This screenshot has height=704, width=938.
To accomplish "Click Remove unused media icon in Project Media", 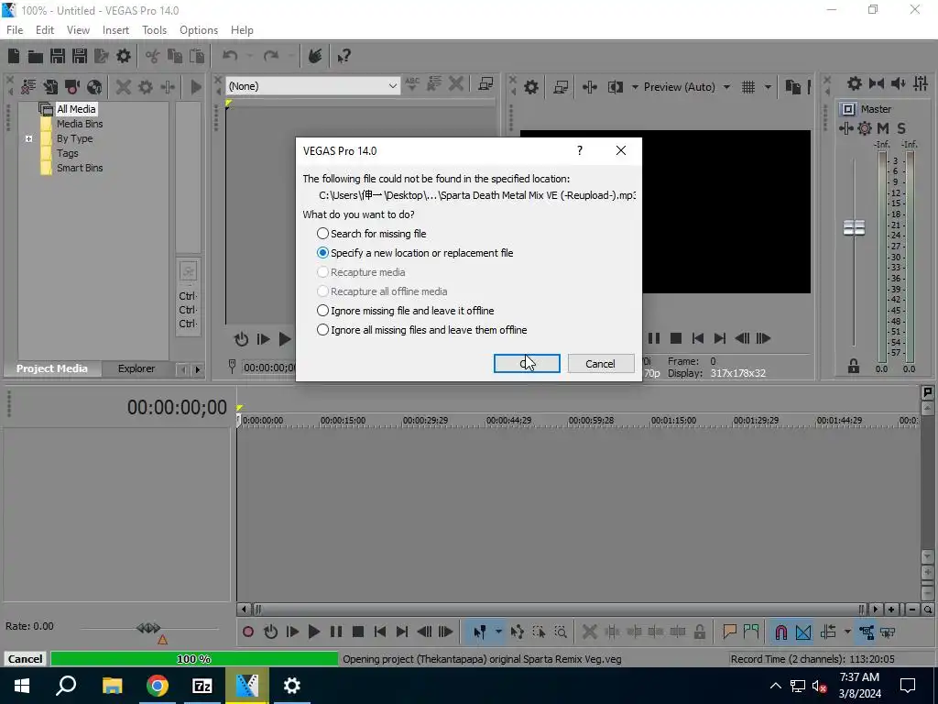I will 28,87.
